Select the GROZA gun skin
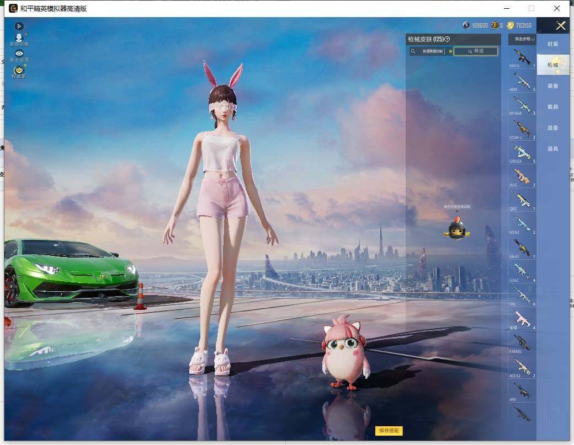This screenshot has width=574, height=445. tap(522, 153)
